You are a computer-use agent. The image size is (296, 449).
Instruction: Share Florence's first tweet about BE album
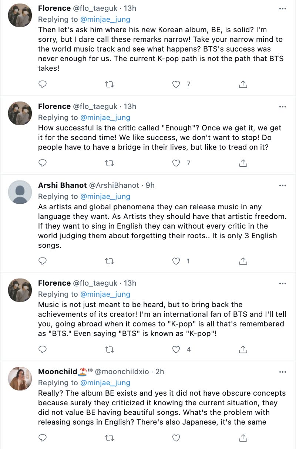point(243,84)
